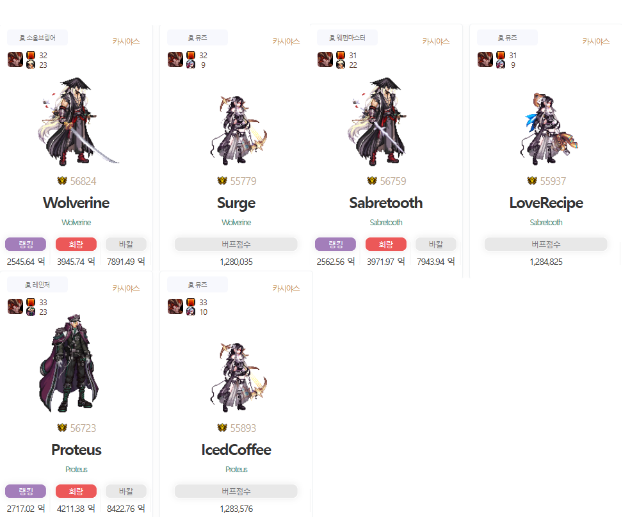Open the Wolverine adventure link under Surge
Screen dimensions: 630x517
[x=236, y=223]
